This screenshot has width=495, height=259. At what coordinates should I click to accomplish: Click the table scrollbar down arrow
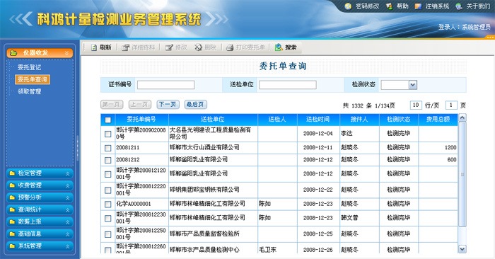click(x=462, y=249)
